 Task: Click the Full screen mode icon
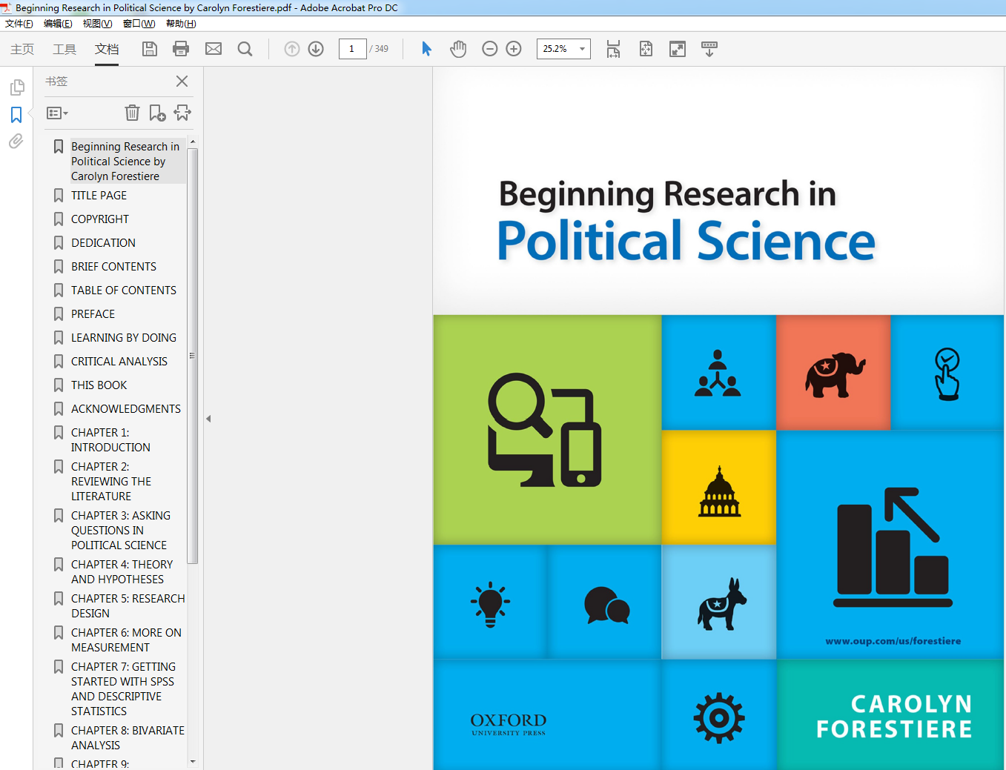(x=678, y=49)
